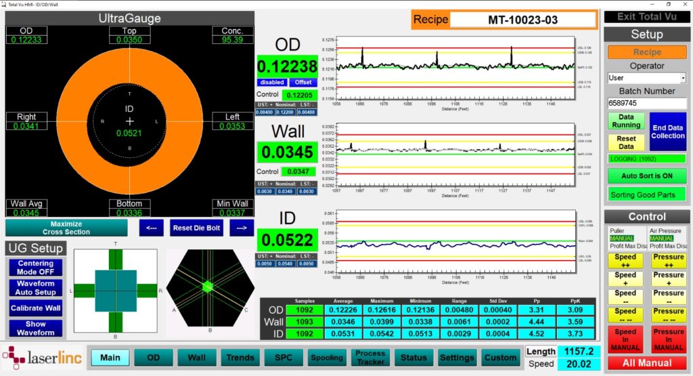This screenshot has height=376, width=693.
Task: Open the Air Pressure MANUAL mode selector
Action: tap(662, 238)
